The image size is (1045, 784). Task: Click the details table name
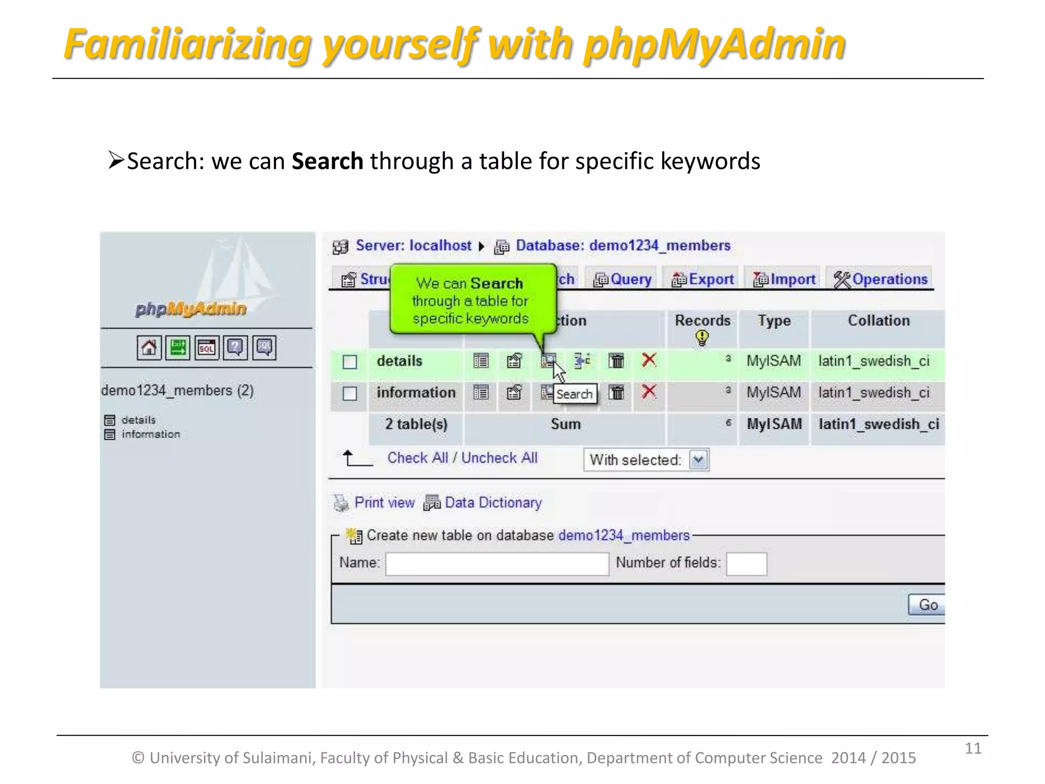[400, 361]
